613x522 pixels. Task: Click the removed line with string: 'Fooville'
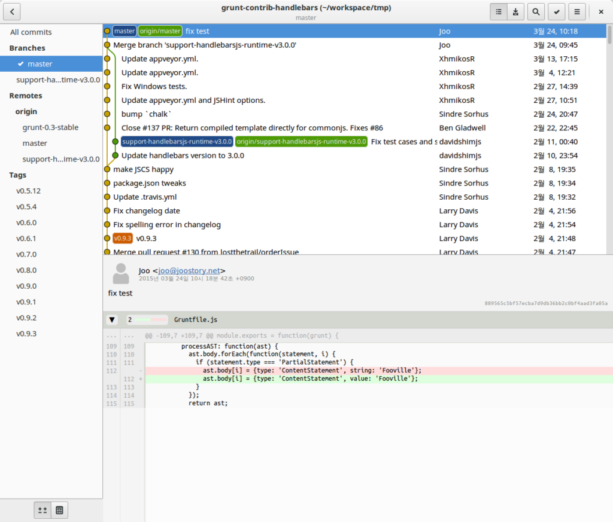click(x=379, y=371)
